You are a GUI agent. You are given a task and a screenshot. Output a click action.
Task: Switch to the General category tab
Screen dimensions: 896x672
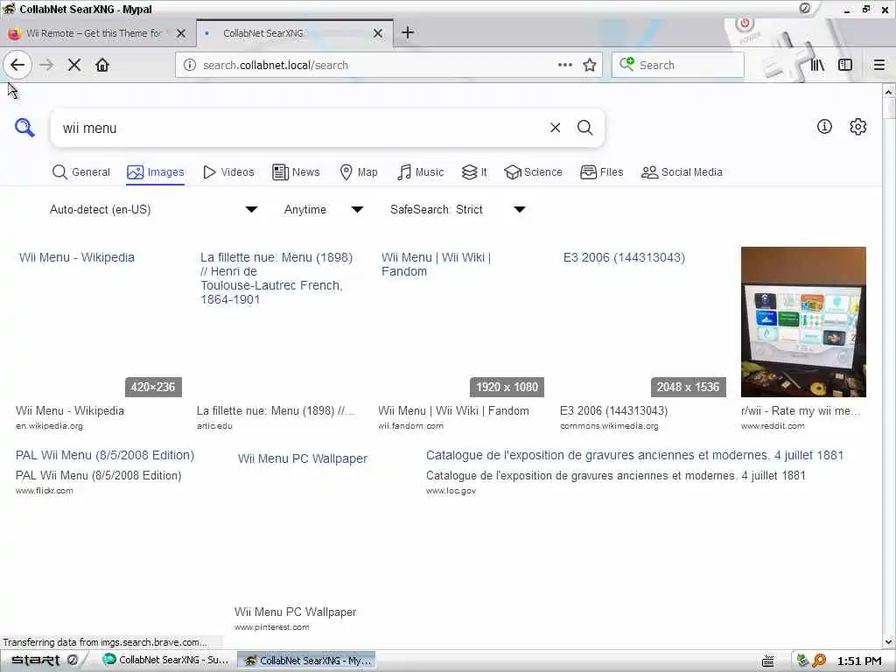point(81,172)
